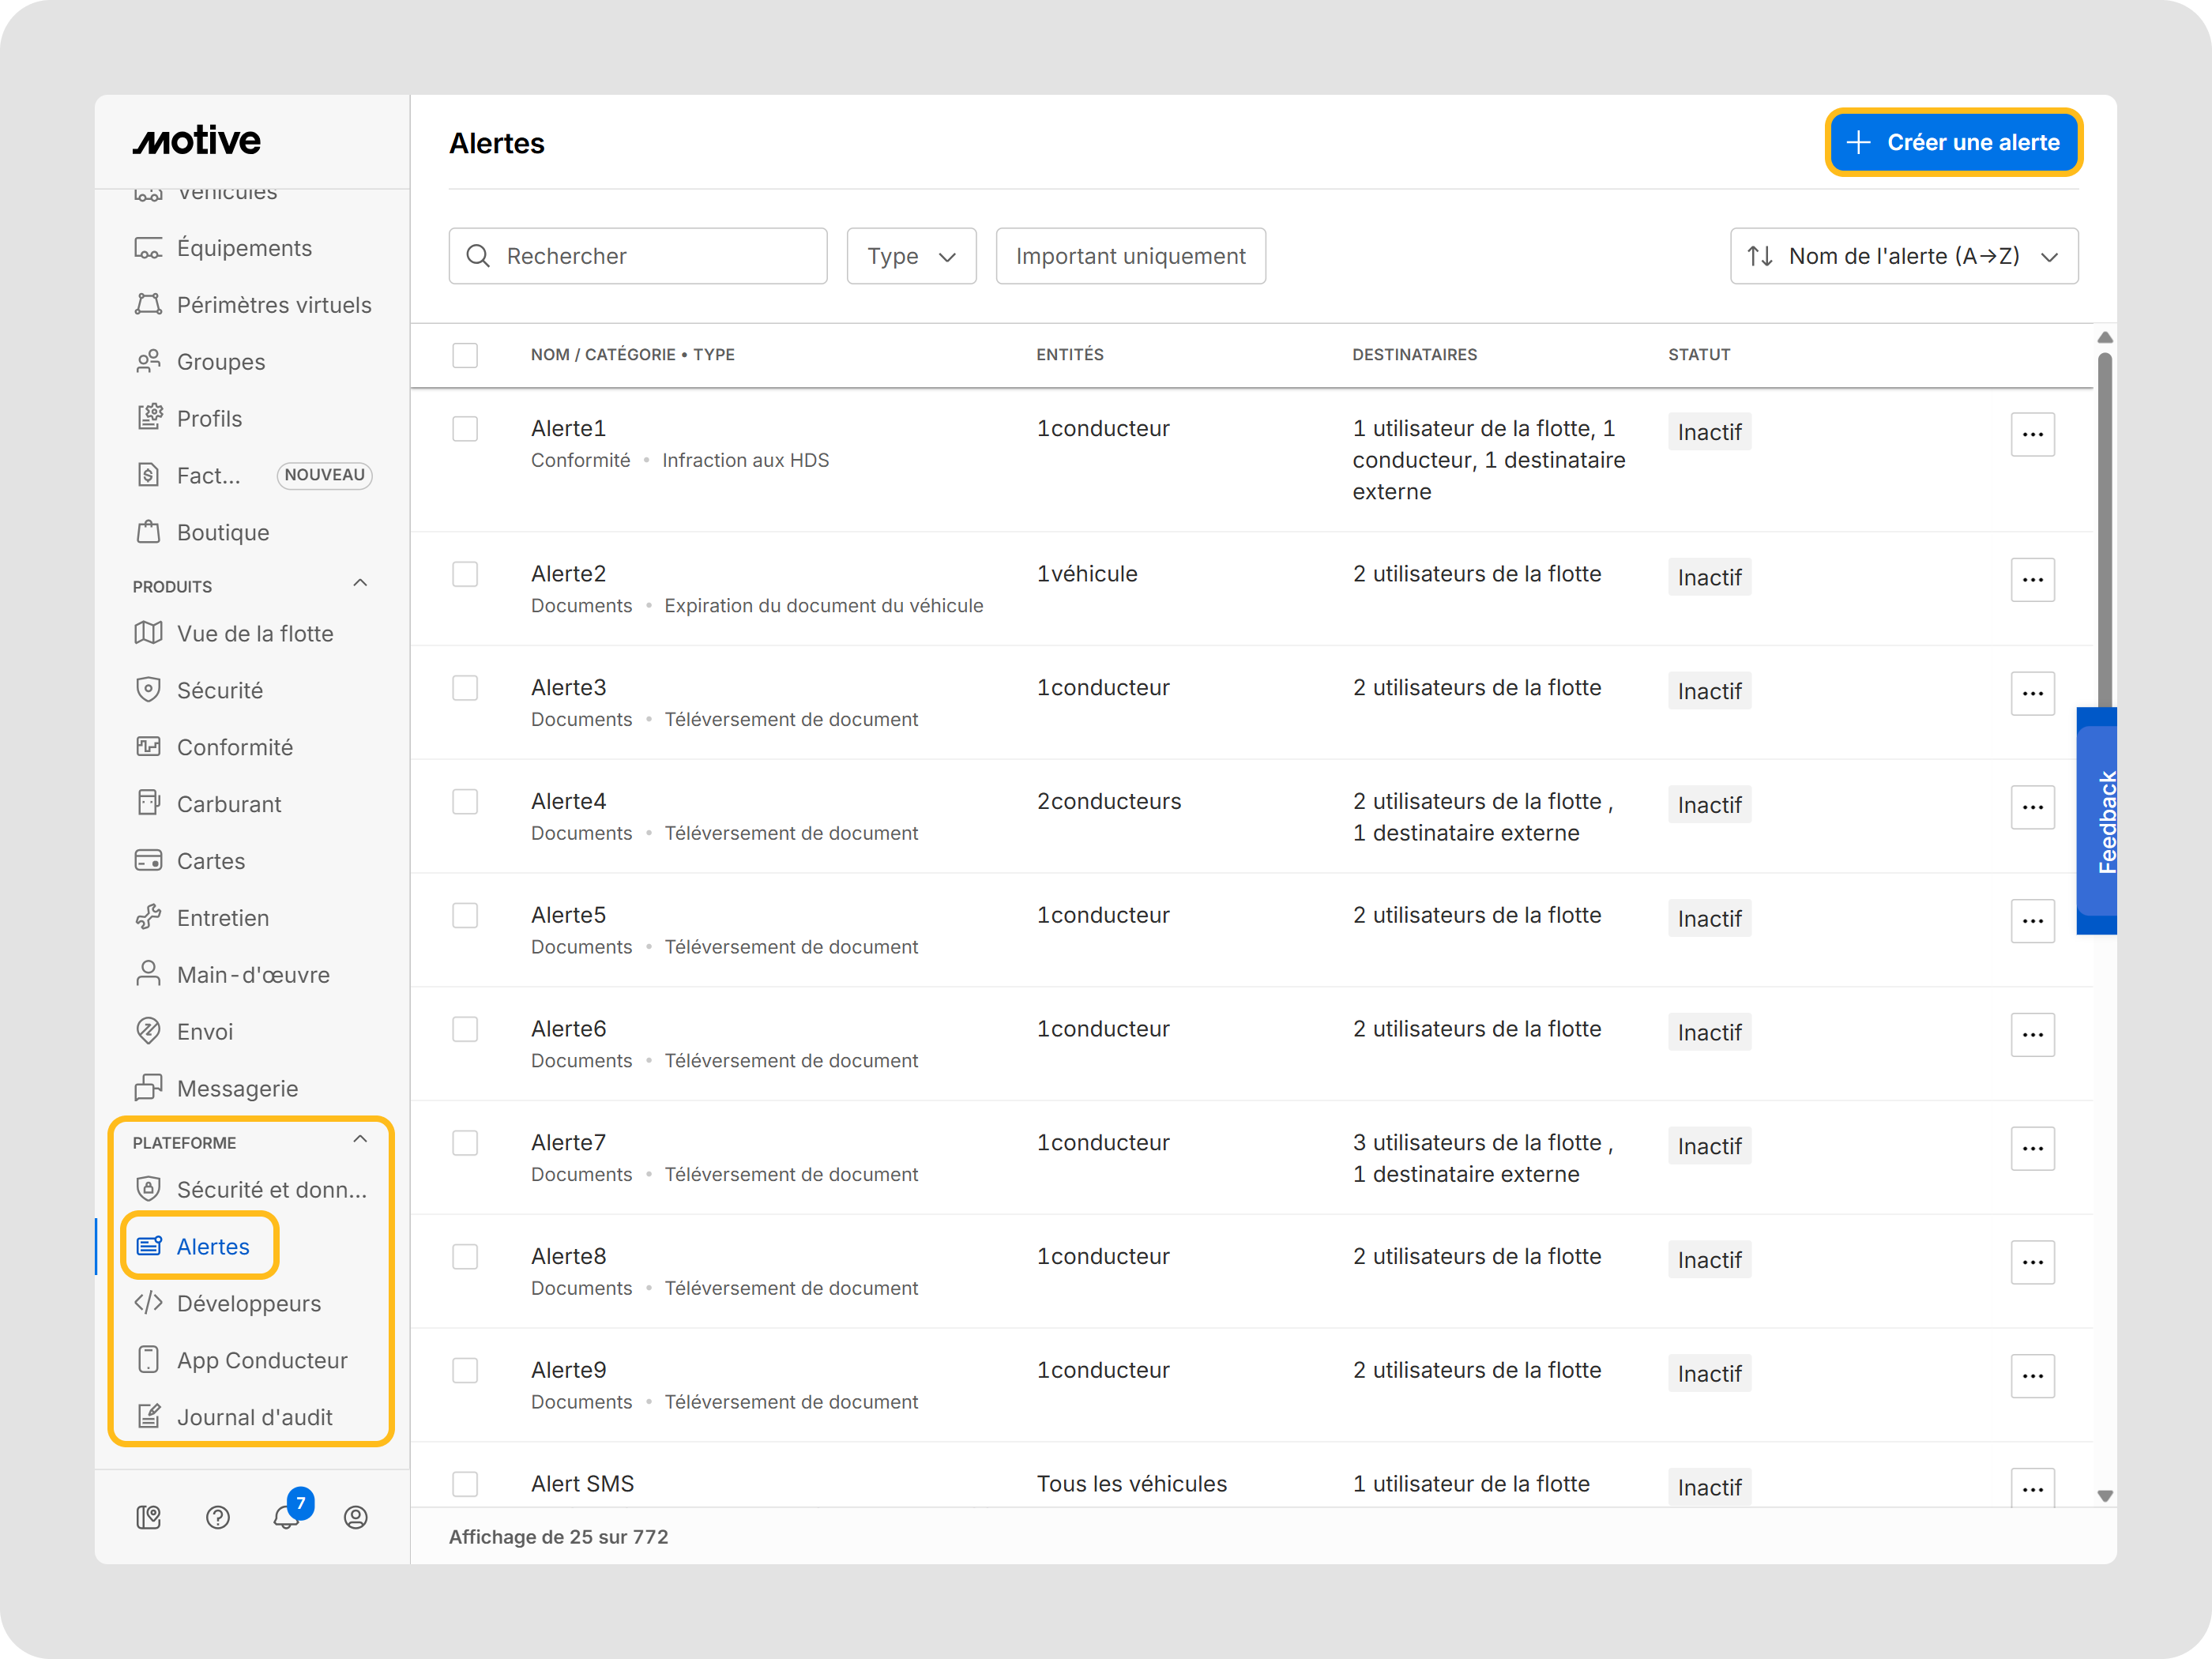Open the Conformité menu item
2212x1659 pixels.
[x=234, y=747]
